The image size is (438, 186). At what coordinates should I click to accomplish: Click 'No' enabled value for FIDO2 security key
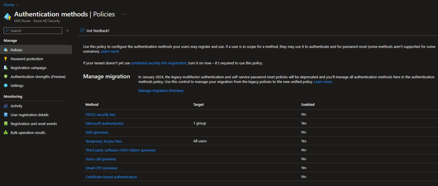pyautogui.click(x=304, y=115)
